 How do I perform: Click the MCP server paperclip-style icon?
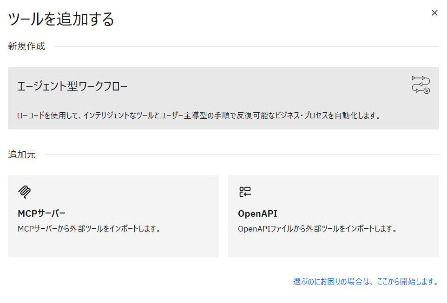click(24, 192)
